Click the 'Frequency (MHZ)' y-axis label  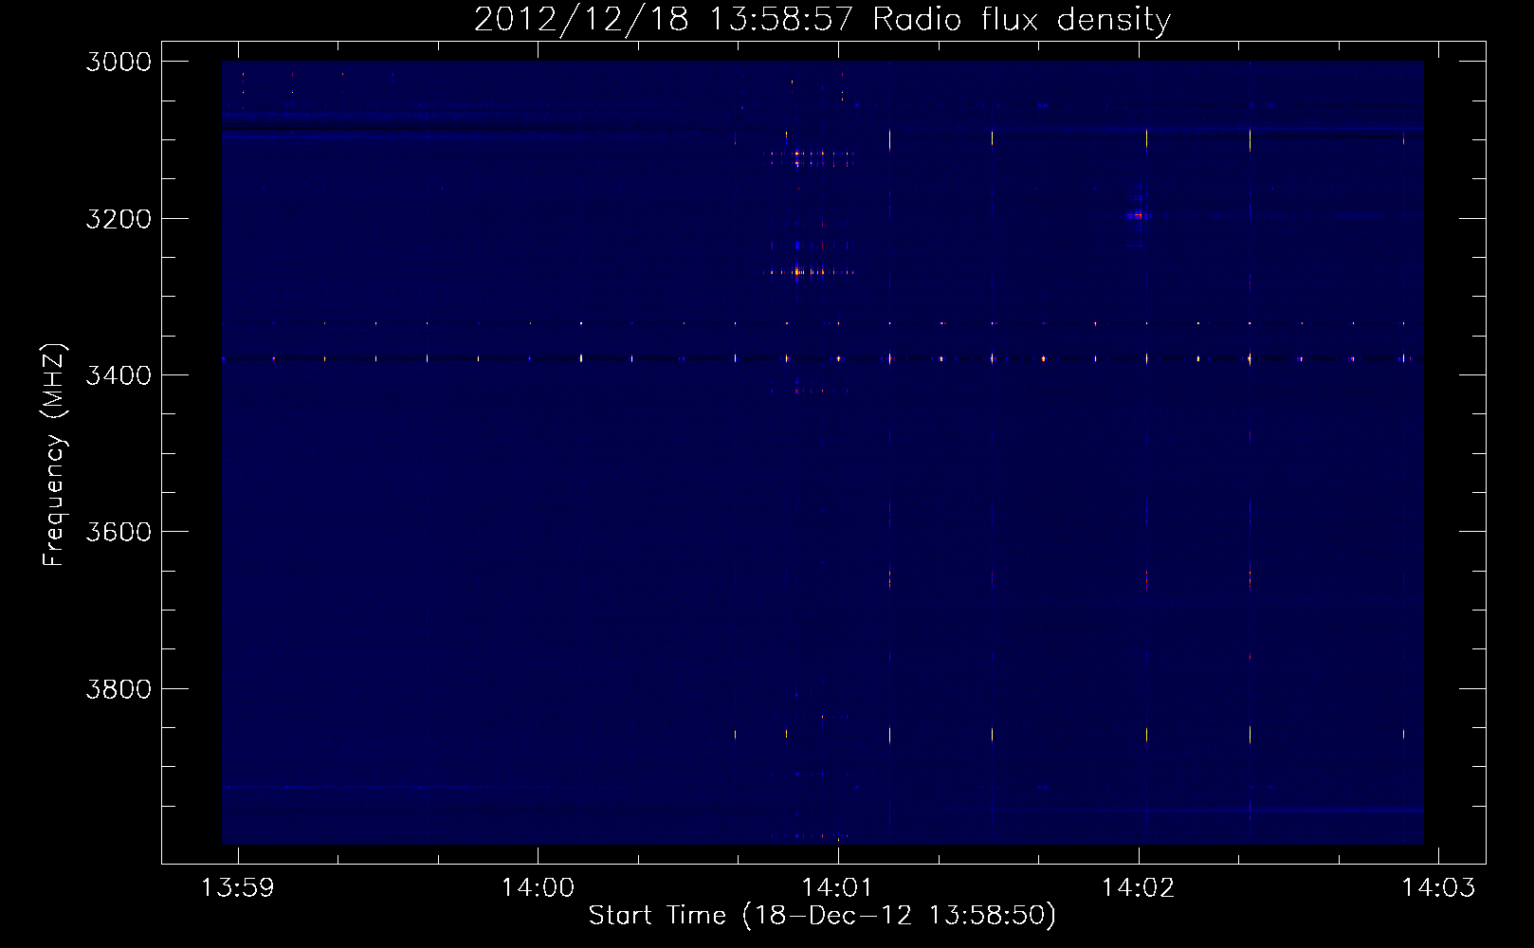click(54, 455)
